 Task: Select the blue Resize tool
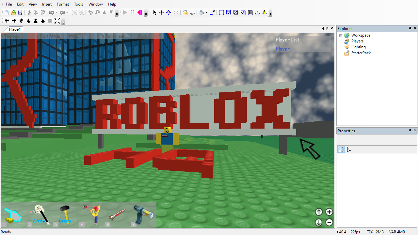coord(169,13)
